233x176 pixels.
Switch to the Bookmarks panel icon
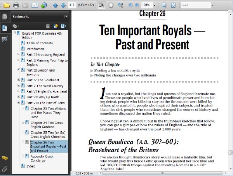[x=5, y=28]
